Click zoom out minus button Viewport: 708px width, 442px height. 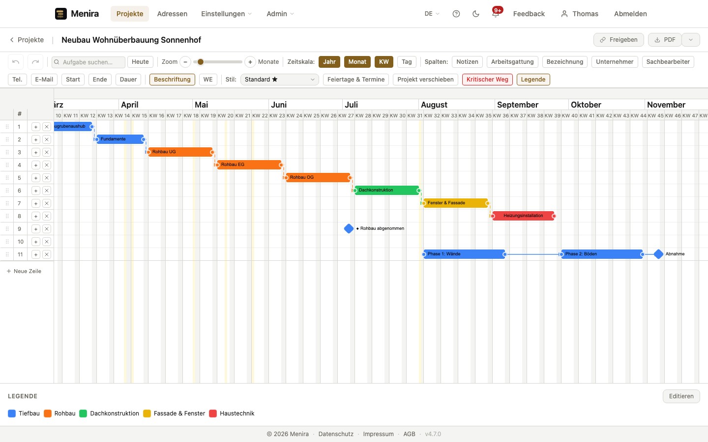(x=185, y=62)
